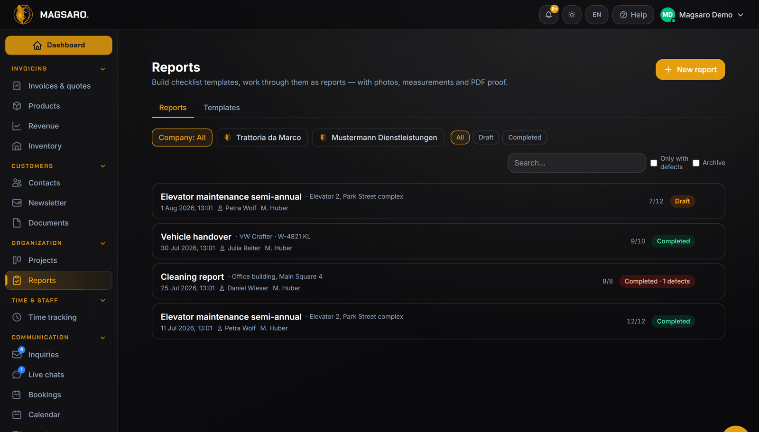Select the Completed status filter
The height and width of the screenshot is (432, 759).
click(525, 138)
